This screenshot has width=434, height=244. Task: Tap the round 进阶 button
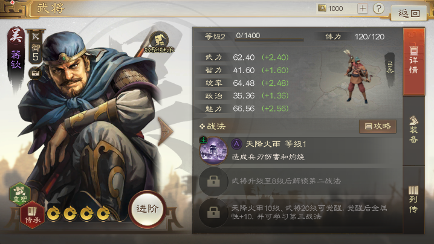click(x=147, y=209)
